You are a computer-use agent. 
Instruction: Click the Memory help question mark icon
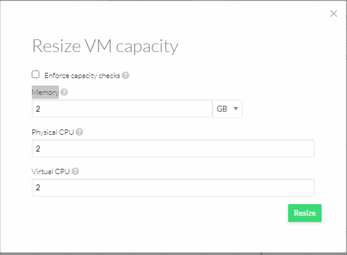(x=64, y=92)
